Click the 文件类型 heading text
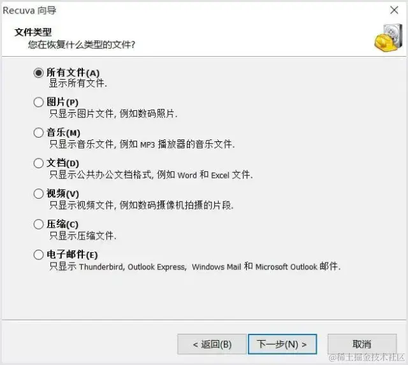 point(33,32)
